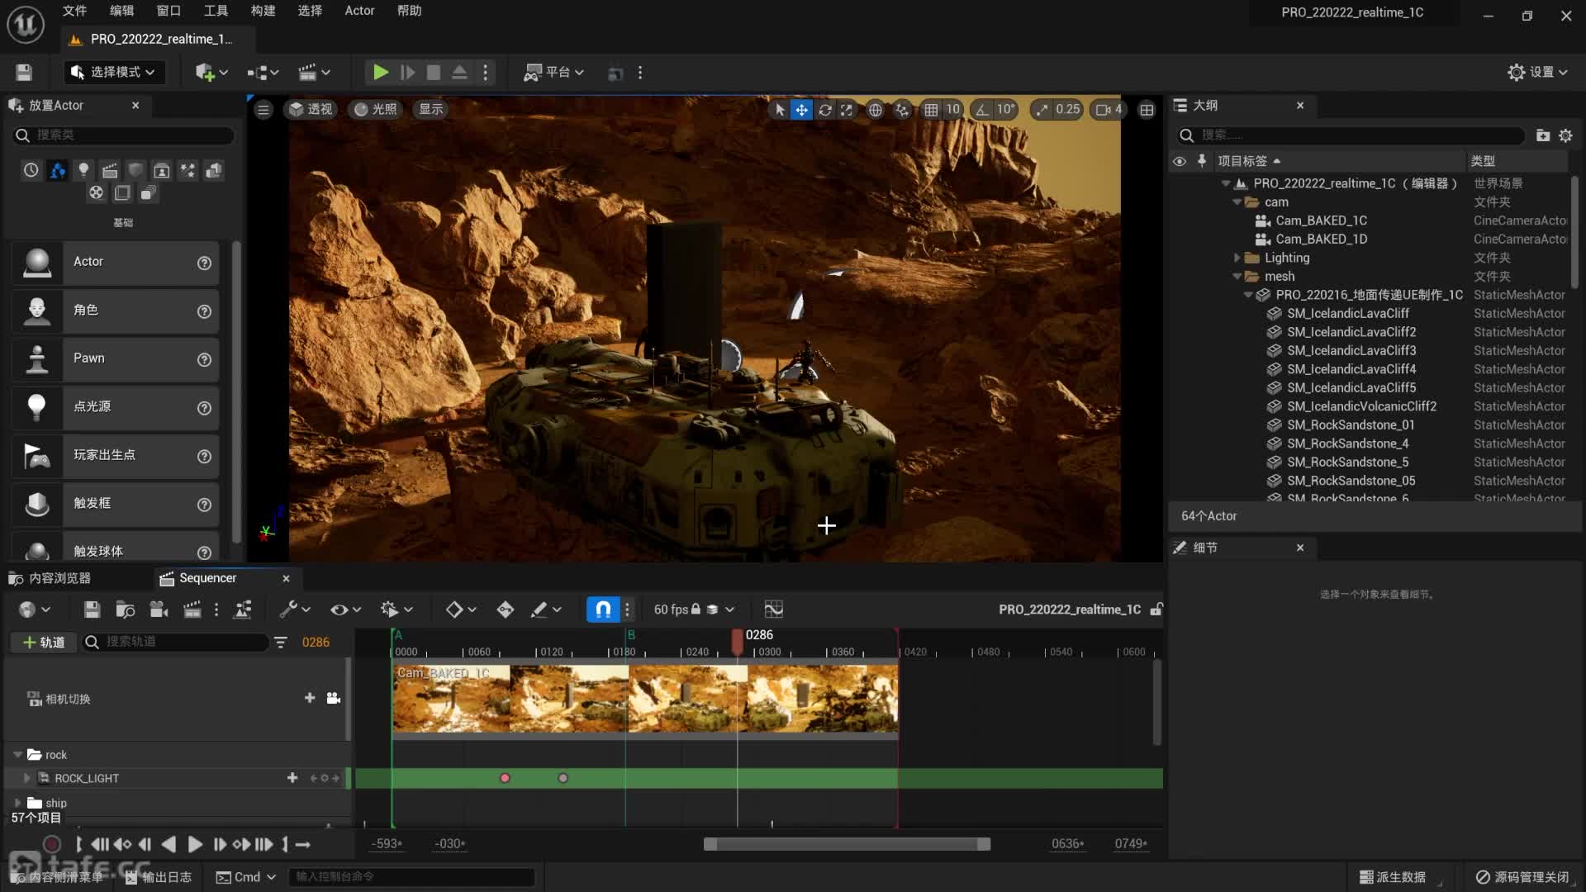
Task: Select Visual Effects category icon in Place Actors
Action: pyautogui.click(x=188, y=170)
